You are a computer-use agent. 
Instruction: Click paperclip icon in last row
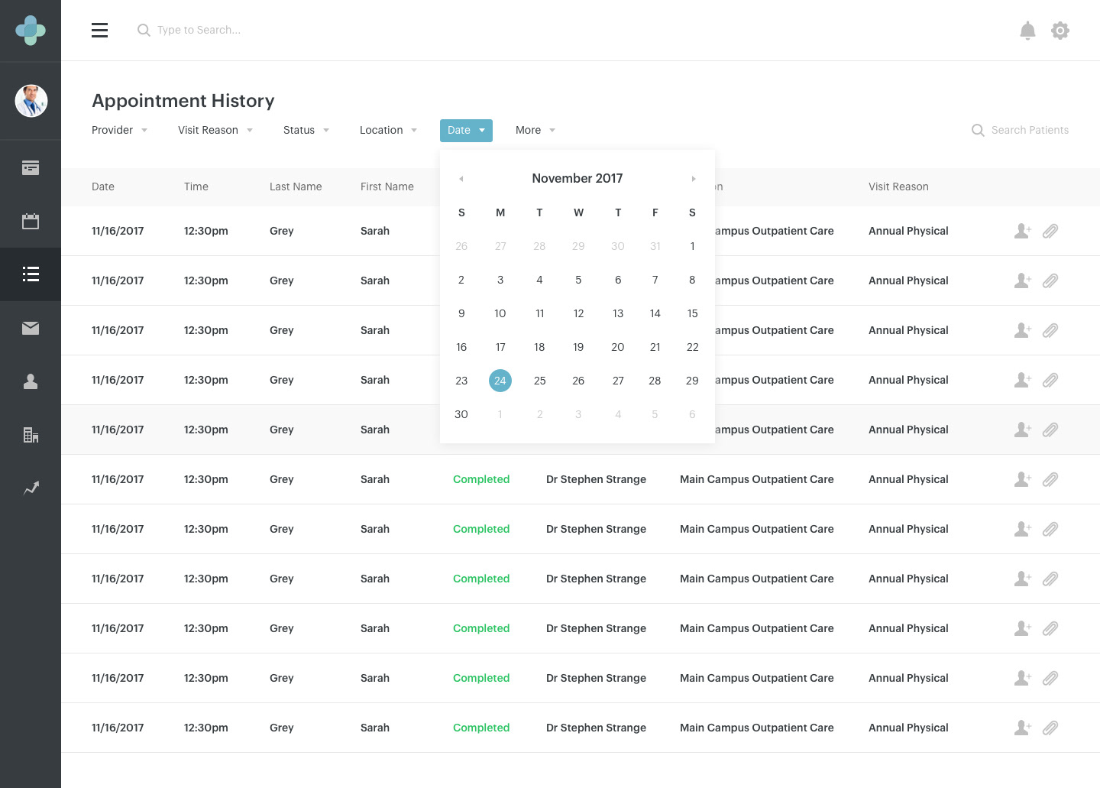pos(1050,728)
